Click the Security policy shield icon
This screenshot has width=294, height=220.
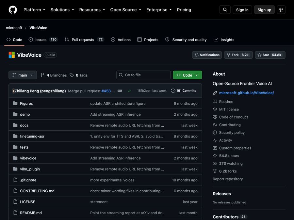point(215,132)
